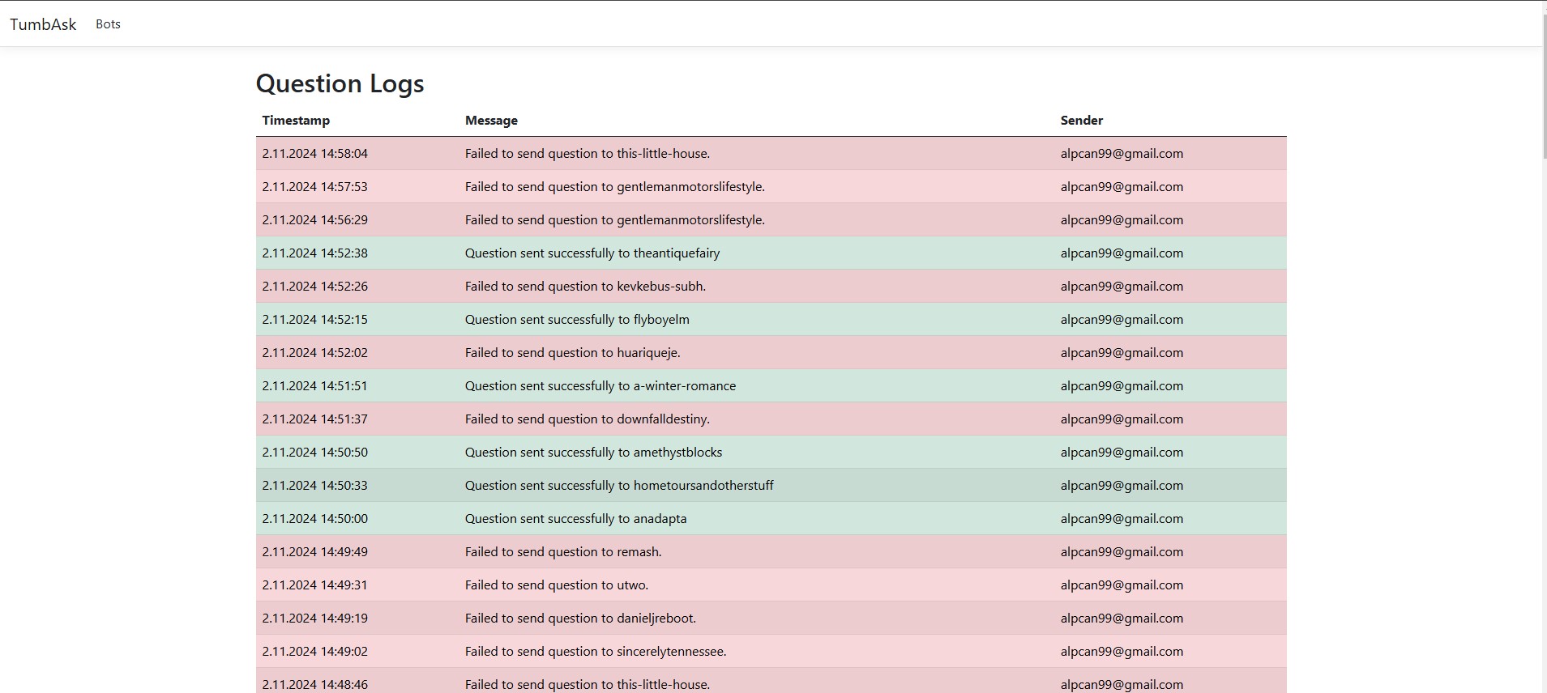Select the sent-to-amethystblocks message

593,453
